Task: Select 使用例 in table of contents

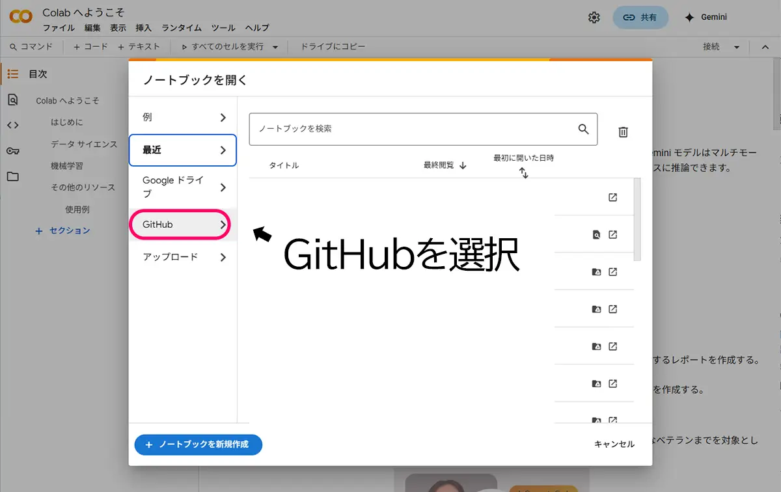Action: click(77, 210)
